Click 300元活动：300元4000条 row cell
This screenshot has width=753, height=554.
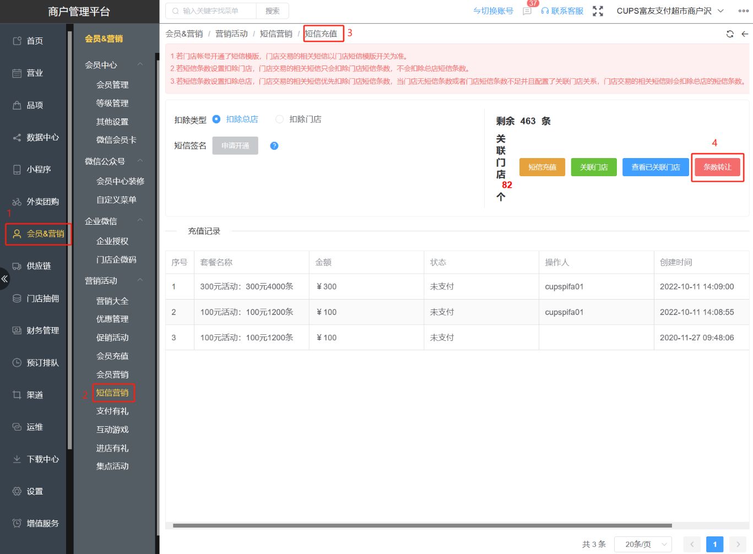[252, 286]
